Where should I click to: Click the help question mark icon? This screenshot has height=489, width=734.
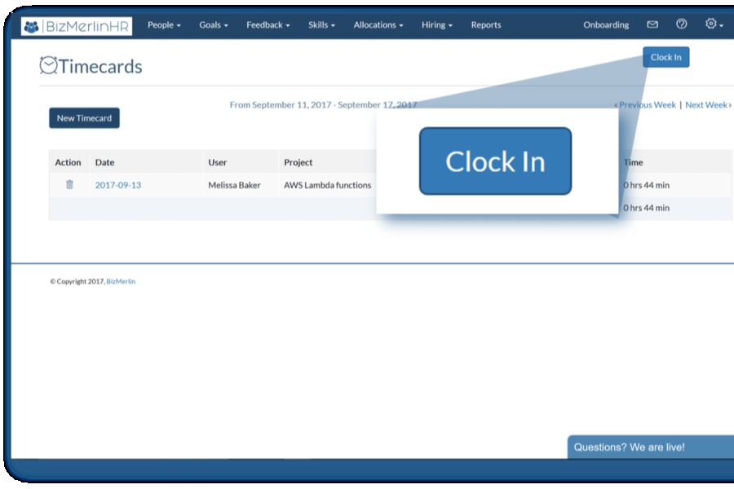(x=682, y=24)
